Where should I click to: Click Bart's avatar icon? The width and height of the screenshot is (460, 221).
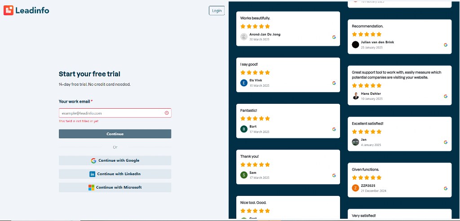point(244,129)
